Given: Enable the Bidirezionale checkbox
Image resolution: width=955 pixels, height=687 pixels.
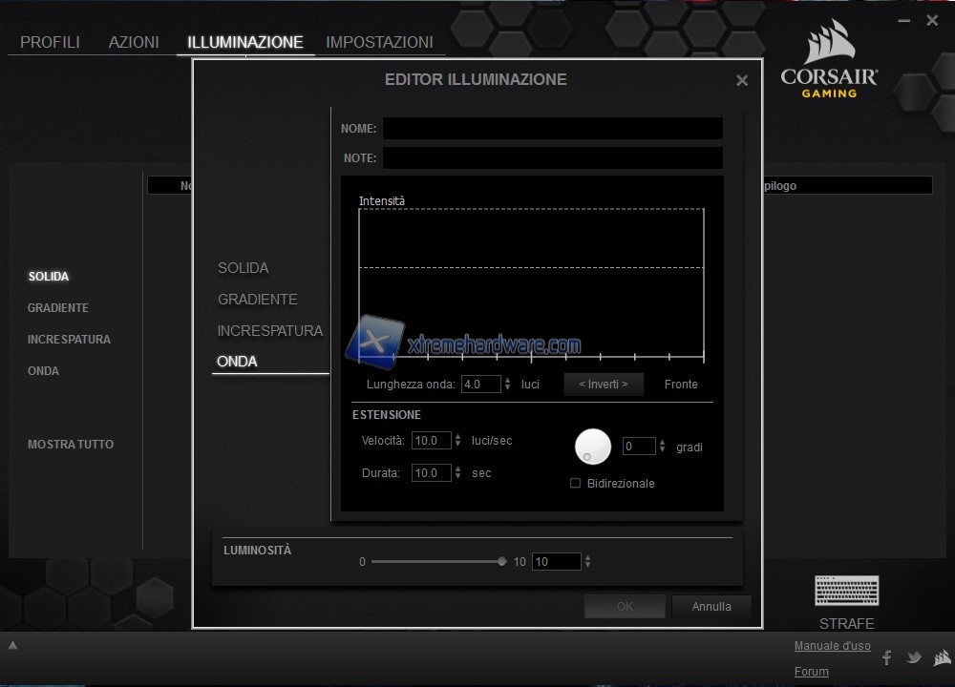Looking at the screenshot, I should tap(575, 484).
